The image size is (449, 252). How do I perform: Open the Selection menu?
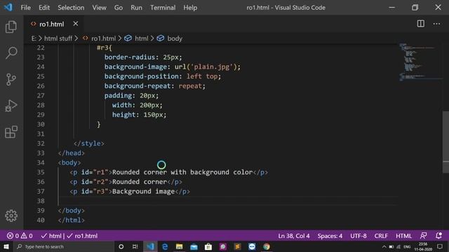(71, 8)
